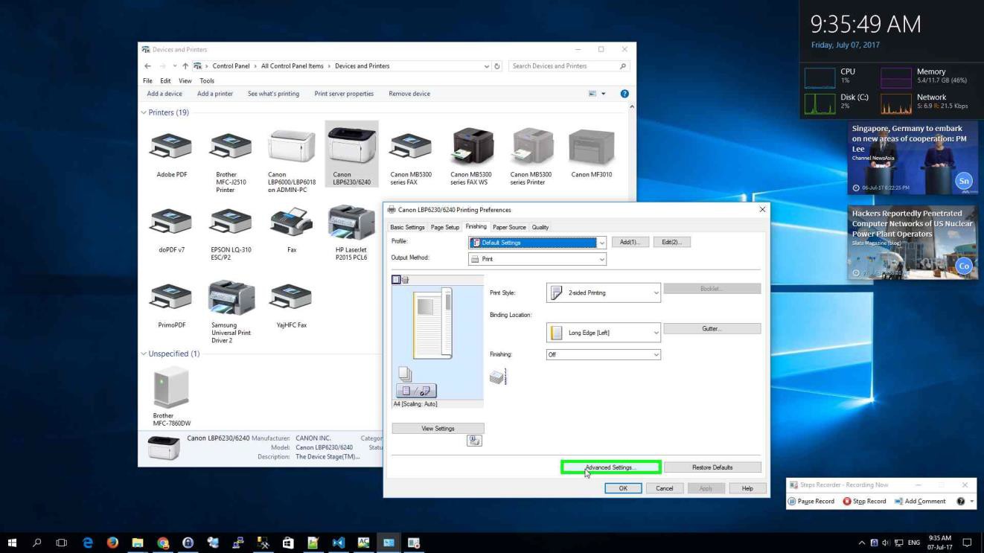This screenshot has width=984, height=553.
Task: Open File Explorer from the taskbar
Action: (x=136, y=543)
